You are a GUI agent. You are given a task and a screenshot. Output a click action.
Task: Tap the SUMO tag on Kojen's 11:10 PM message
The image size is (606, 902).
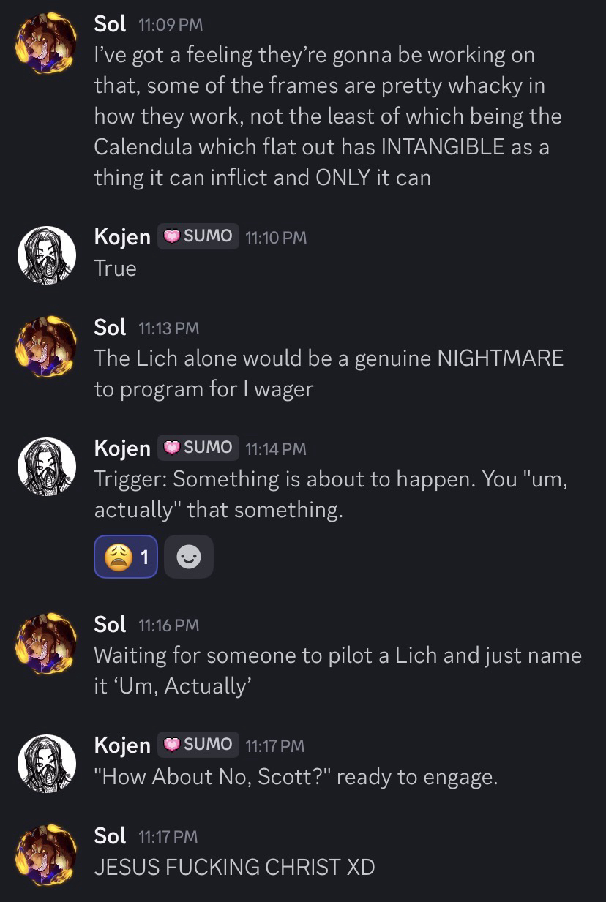[x=198, y=236]
